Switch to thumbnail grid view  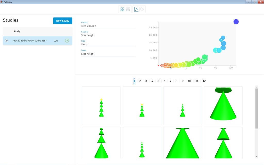[x=122, y=9]
